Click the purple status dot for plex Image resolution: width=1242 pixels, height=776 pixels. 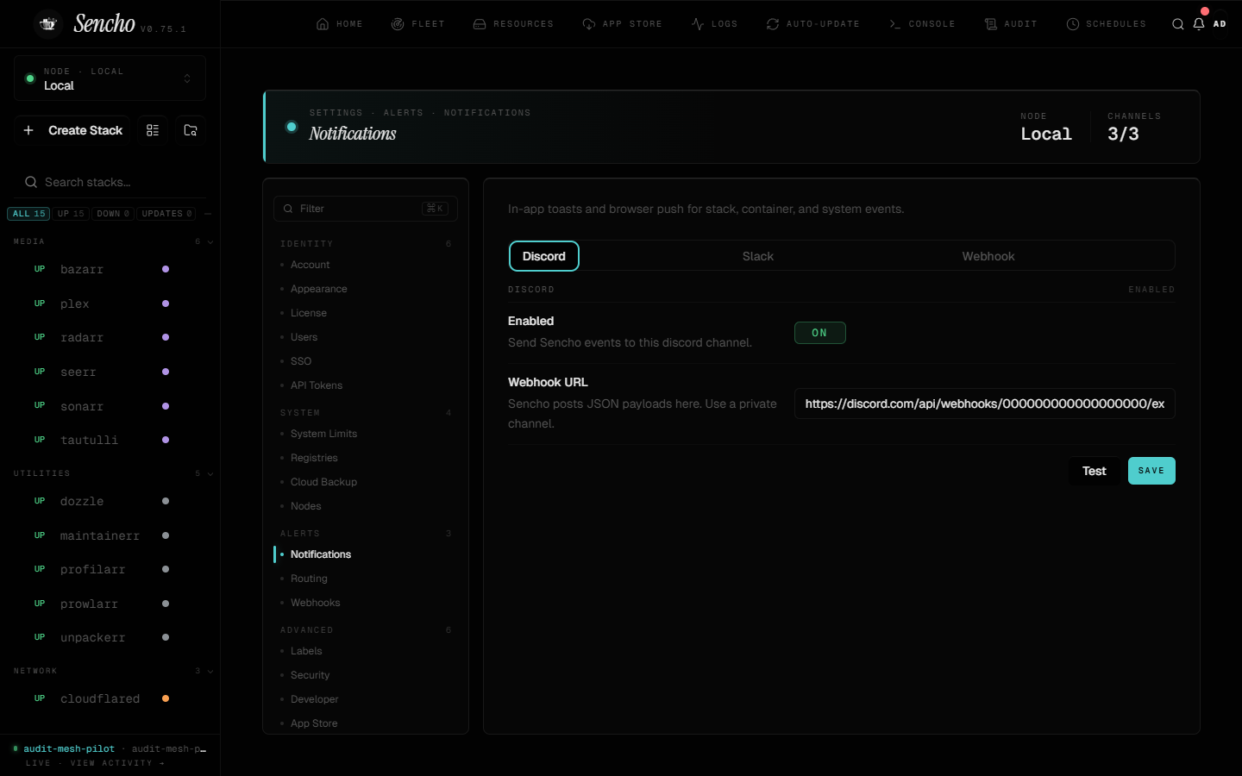tap(166, 304)
